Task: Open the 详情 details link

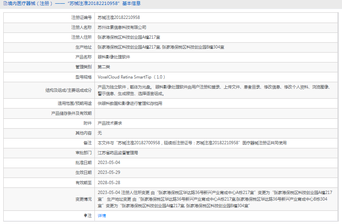Action: pos(101,215)
